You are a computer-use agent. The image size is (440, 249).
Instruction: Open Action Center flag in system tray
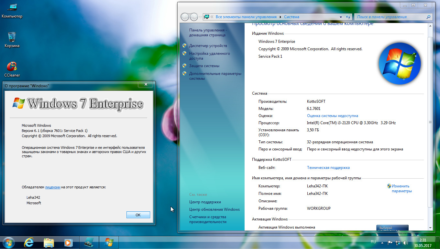pos(390,242)
